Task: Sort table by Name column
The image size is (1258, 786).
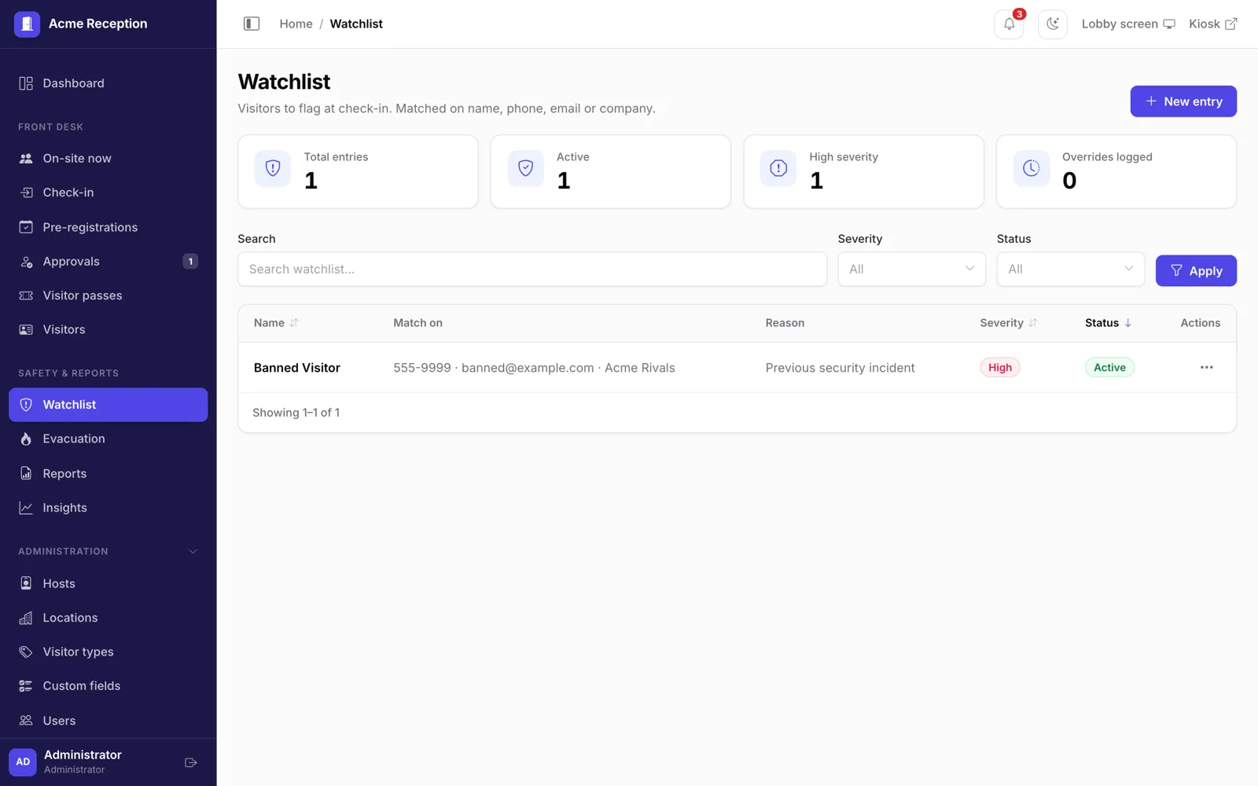Action: [276, 323]
